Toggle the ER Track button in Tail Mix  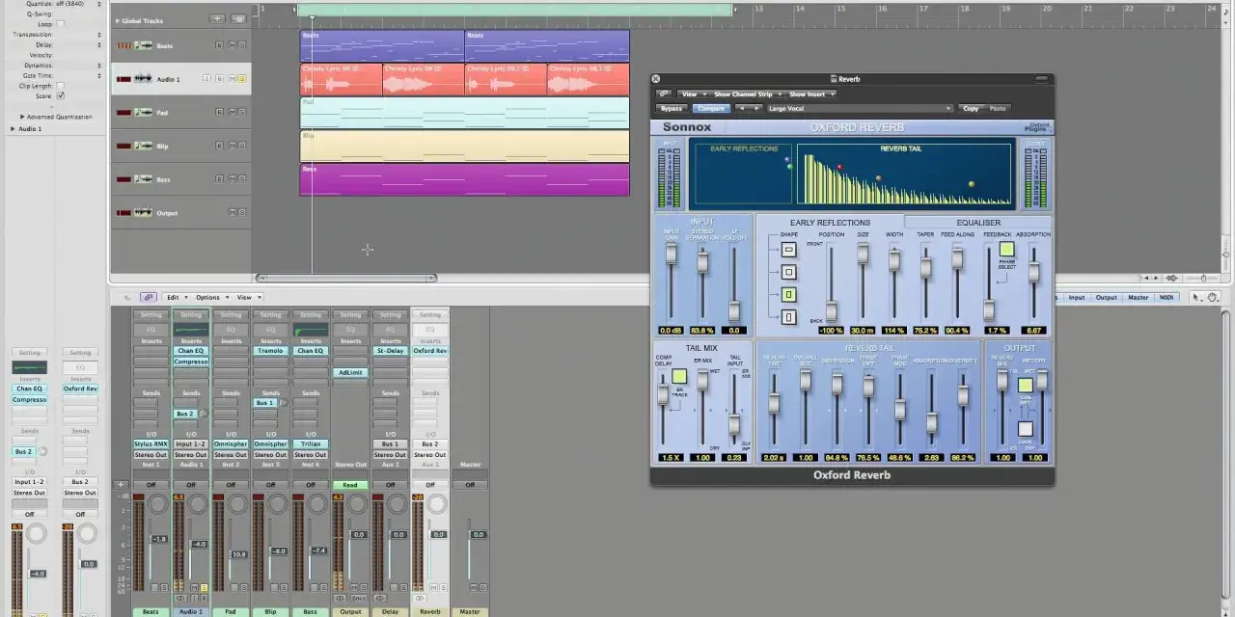click(679, 377)
